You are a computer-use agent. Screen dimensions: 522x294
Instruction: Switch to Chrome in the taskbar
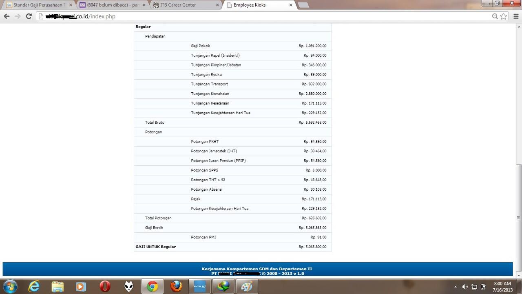click(153, 286)
